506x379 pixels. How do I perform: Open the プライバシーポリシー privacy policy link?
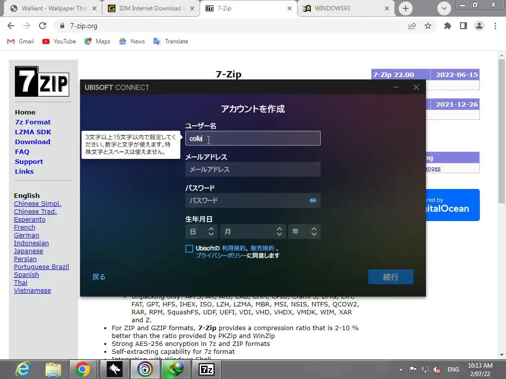click(x=221, y=256)
